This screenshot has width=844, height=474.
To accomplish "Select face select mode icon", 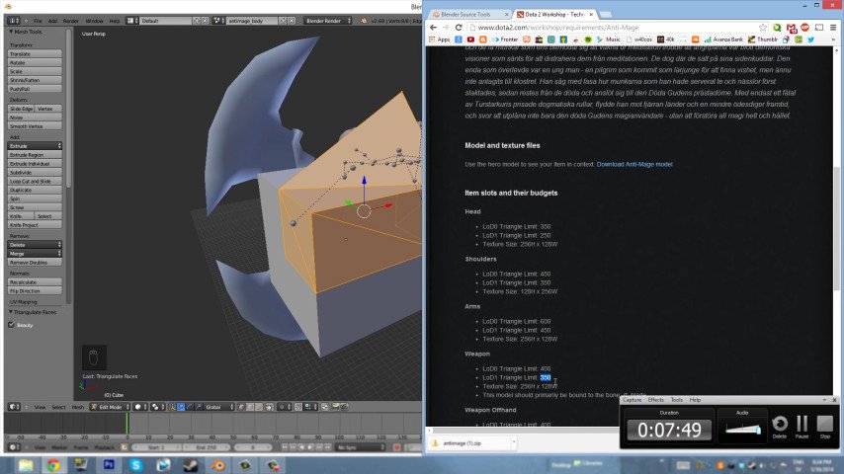I will pyautogui.click(x=259, y=407).
